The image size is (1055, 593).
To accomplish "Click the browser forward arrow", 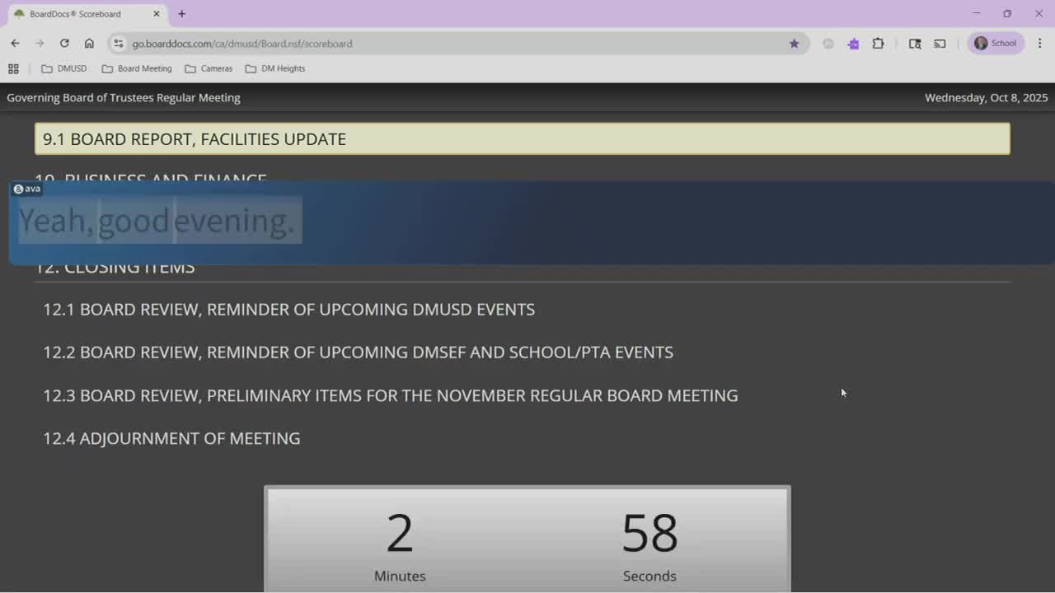I will tap(40, 44).
